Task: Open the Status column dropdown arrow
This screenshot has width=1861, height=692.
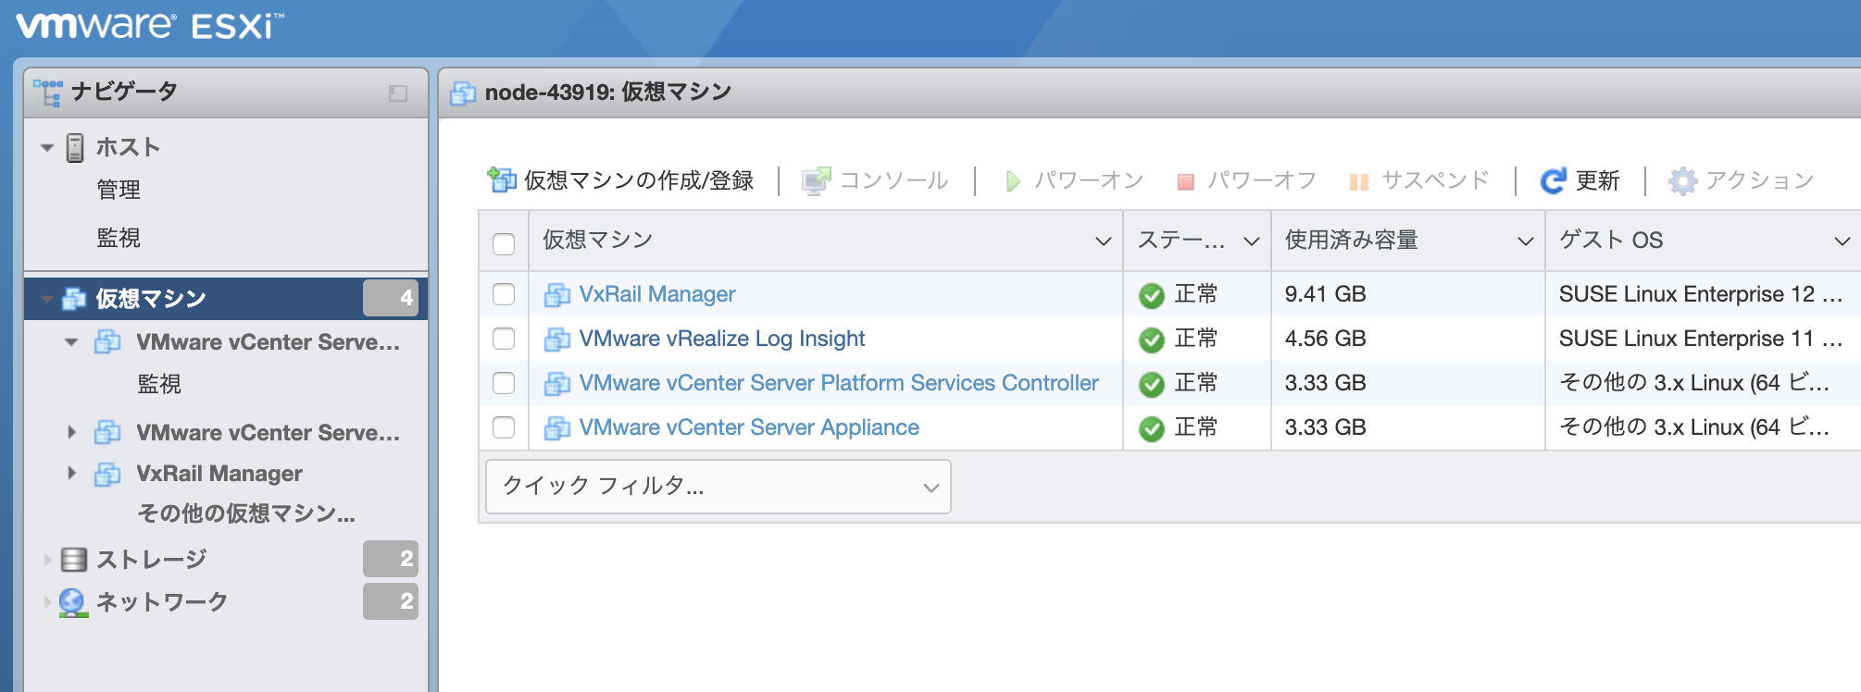Action: [1252, 241]
